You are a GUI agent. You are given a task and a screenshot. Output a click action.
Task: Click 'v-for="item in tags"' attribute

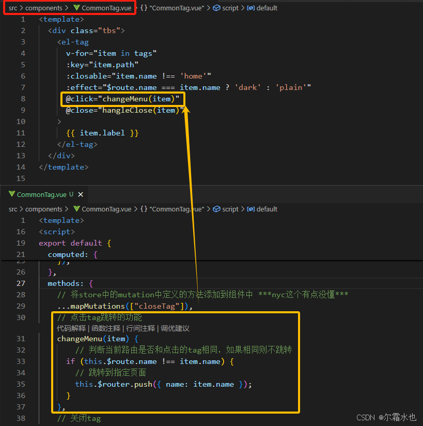[x=111, y=53]
